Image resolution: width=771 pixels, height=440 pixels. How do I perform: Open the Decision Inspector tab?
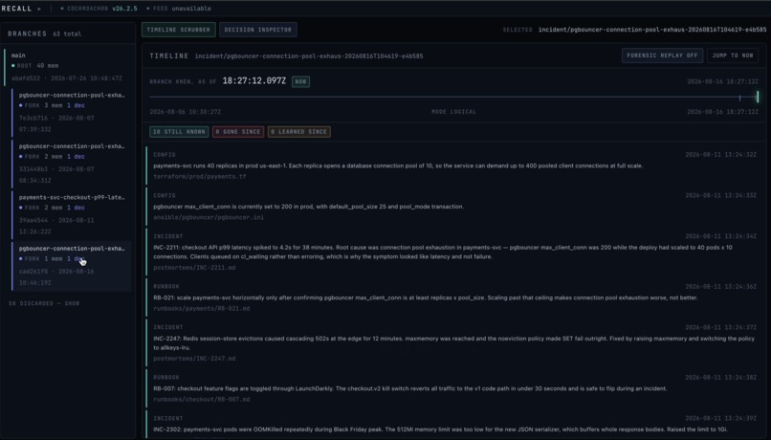tap(258, 30)
